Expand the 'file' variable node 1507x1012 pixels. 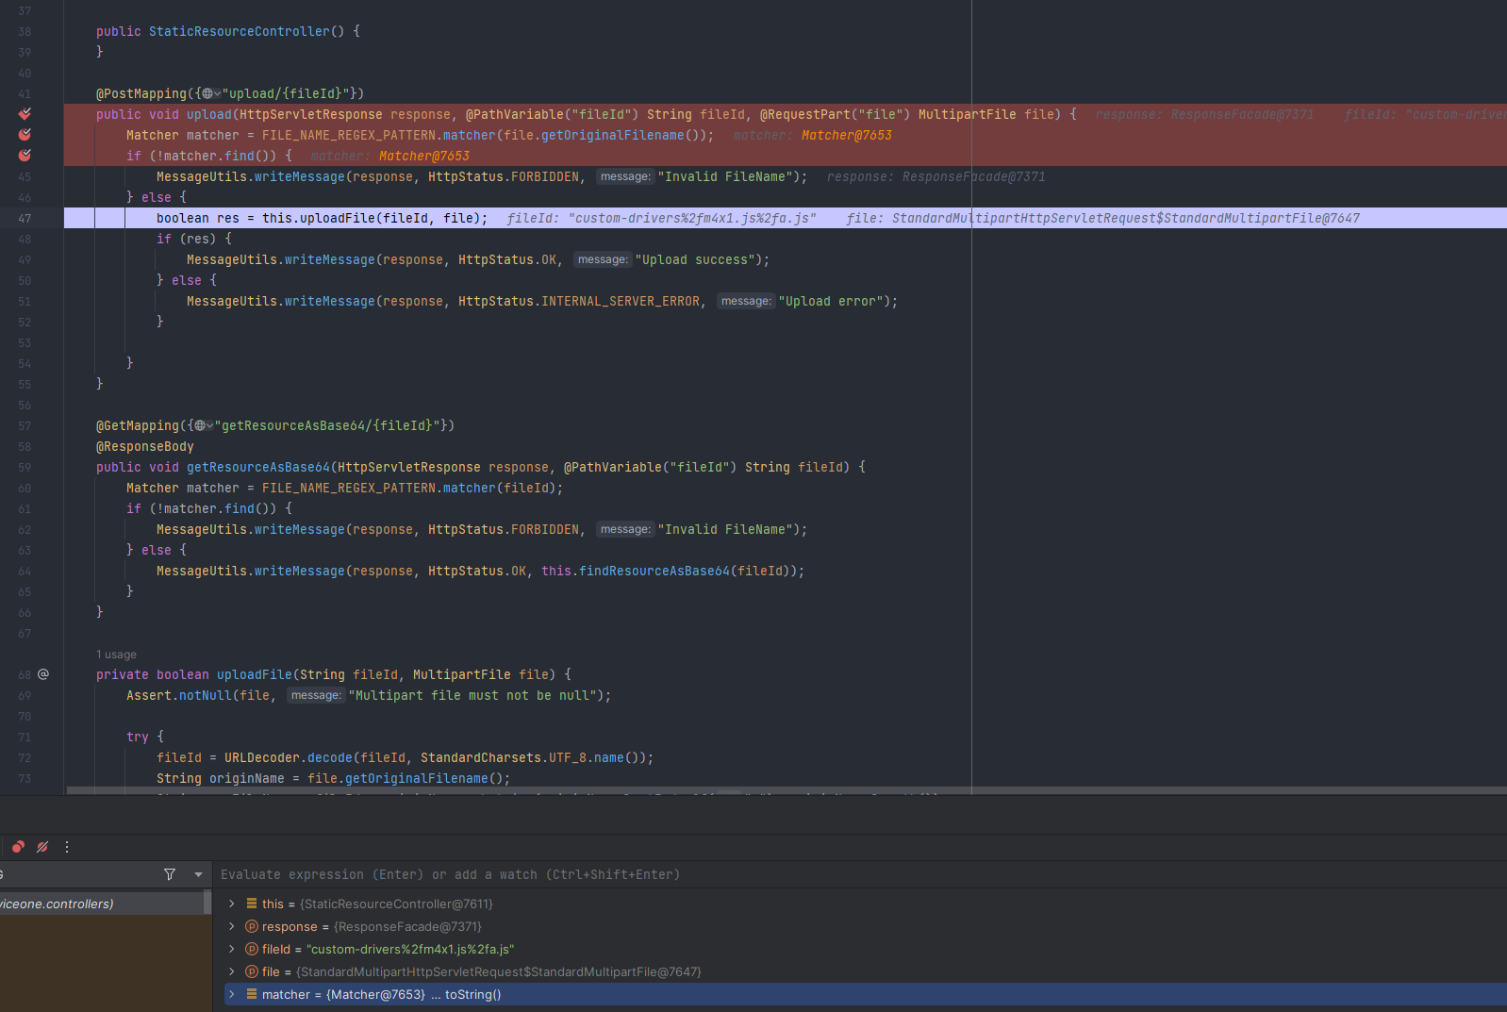click(x=232, y=971)
